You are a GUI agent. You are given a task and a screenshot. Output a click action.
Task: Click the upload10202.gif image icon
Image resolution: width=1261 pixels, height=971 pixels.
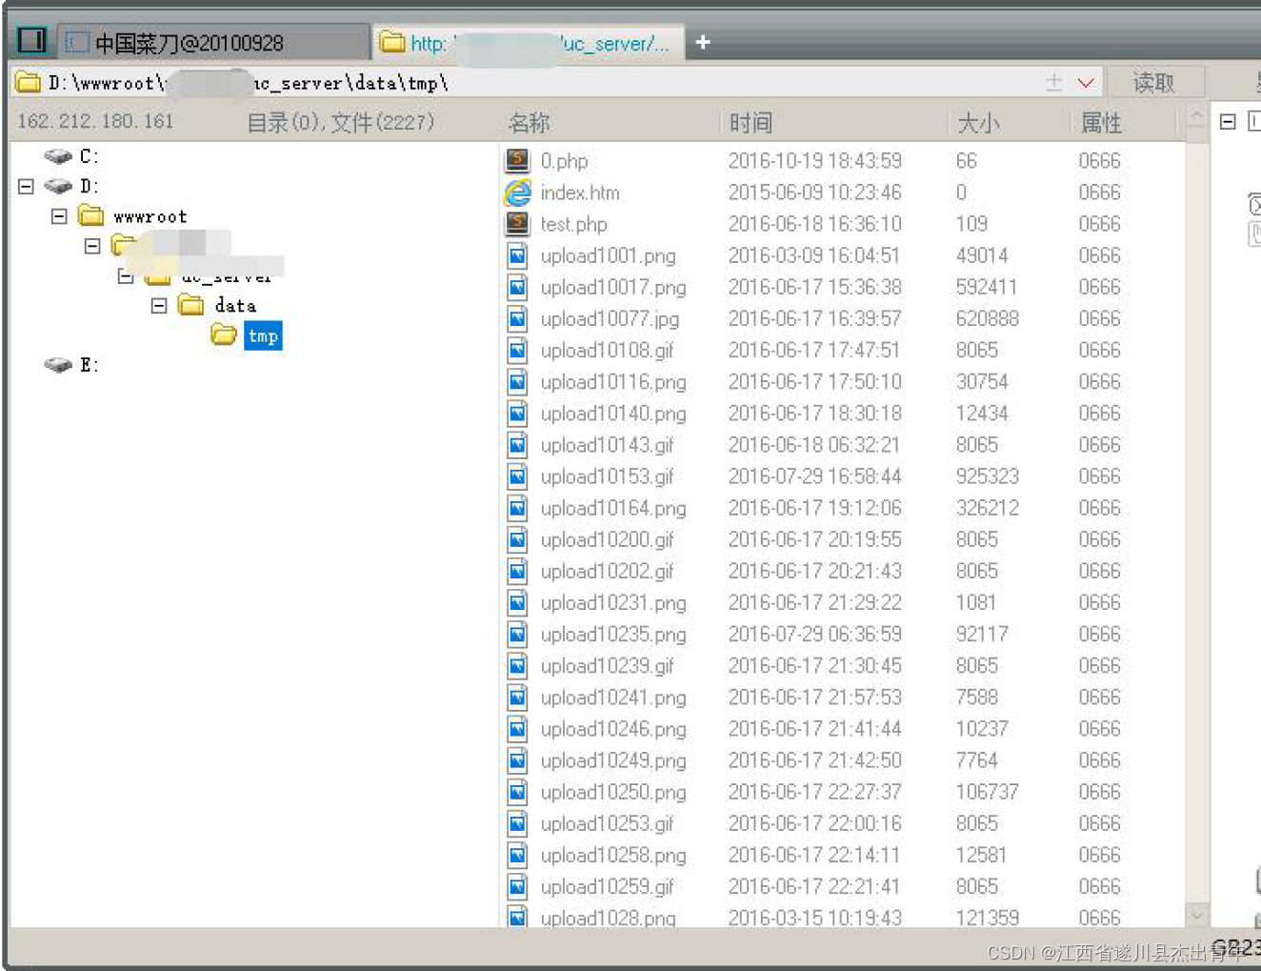pyautogui.click(x=517, y=571)
